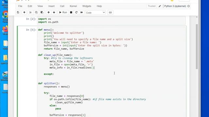Image resolution: width=209 pixels, height=117 pixels.
Task: Move selected cell up arrow
Action: click(49, 12)
